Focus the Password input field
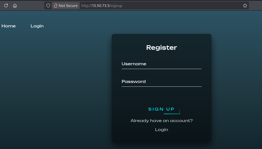 pos(162,81)
